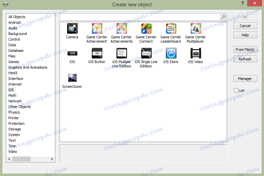The height and width of the screenshot is (176, 264).
Task: Select iOS Multiple Line Editbox object
Action: point(121,53)
